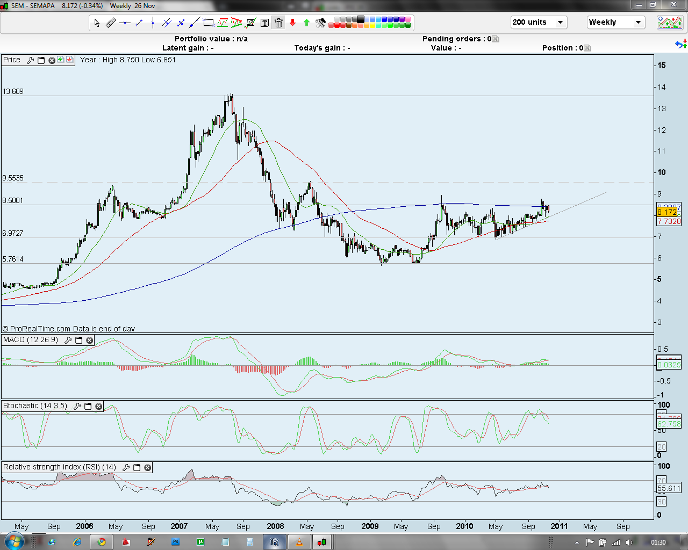The height and width of the screenshot is (550, 688).
Task: Open the Windows Start button
Action: pyautogui.click(x=14, y=541)
